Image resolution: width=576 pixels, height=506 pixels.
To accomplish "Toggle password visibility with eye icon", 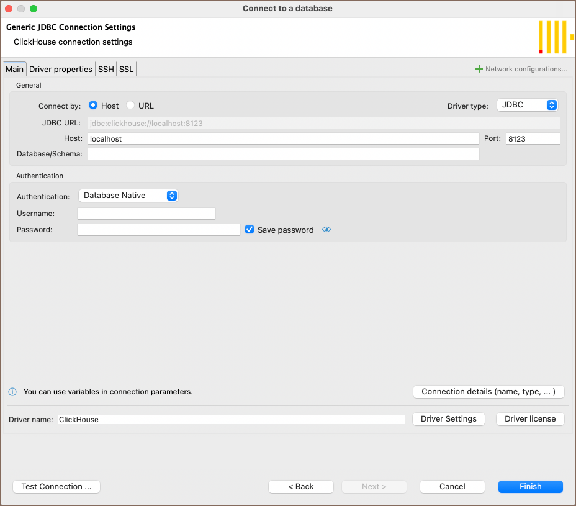I will tap(326, 230).
